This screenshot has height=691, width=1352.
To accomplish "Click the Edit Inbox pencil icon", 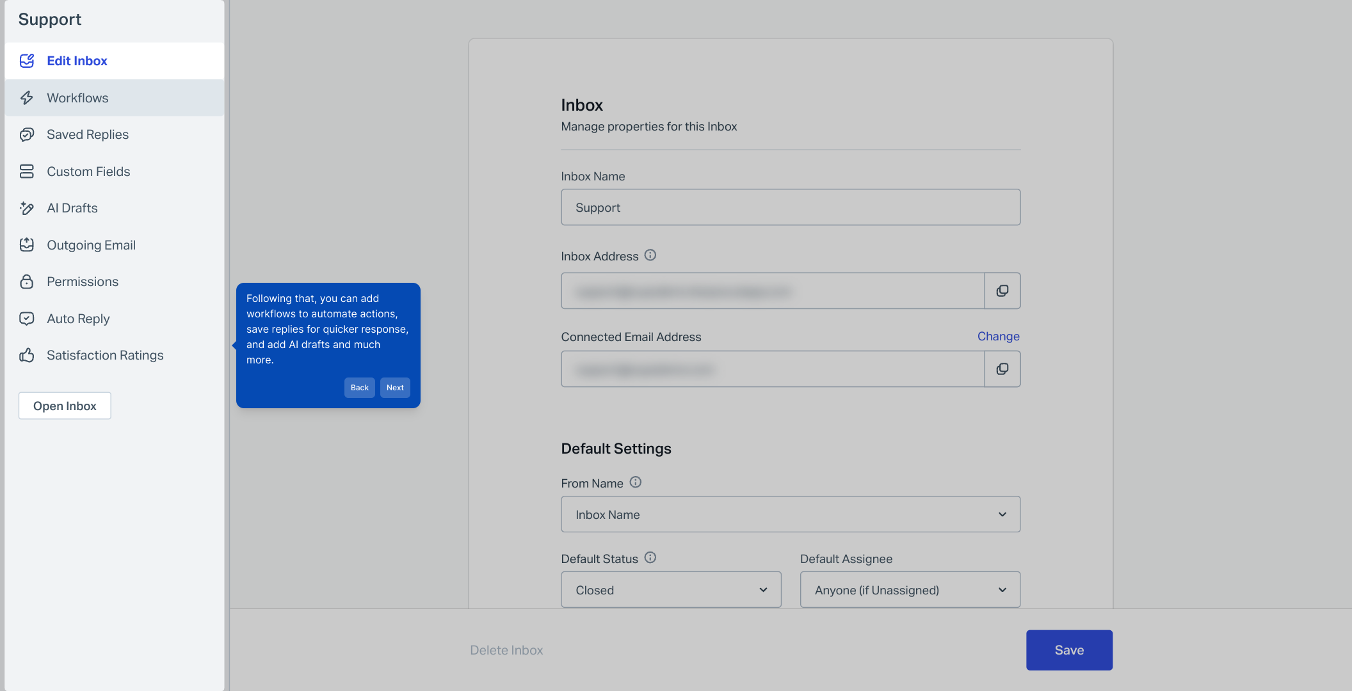I will pos(27,61).
